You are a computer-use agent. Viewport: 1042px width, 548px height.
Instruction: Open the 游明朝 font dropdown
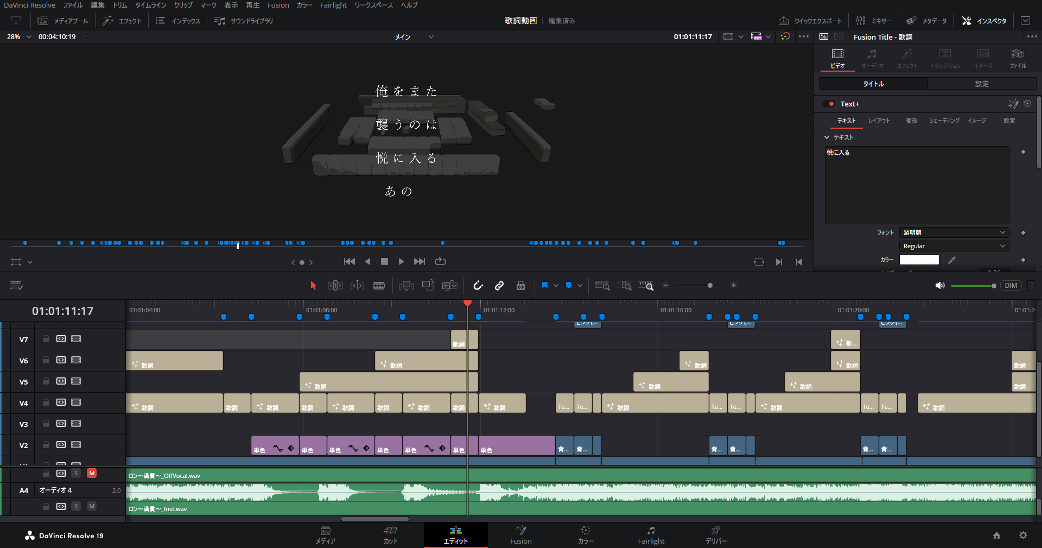954,232
